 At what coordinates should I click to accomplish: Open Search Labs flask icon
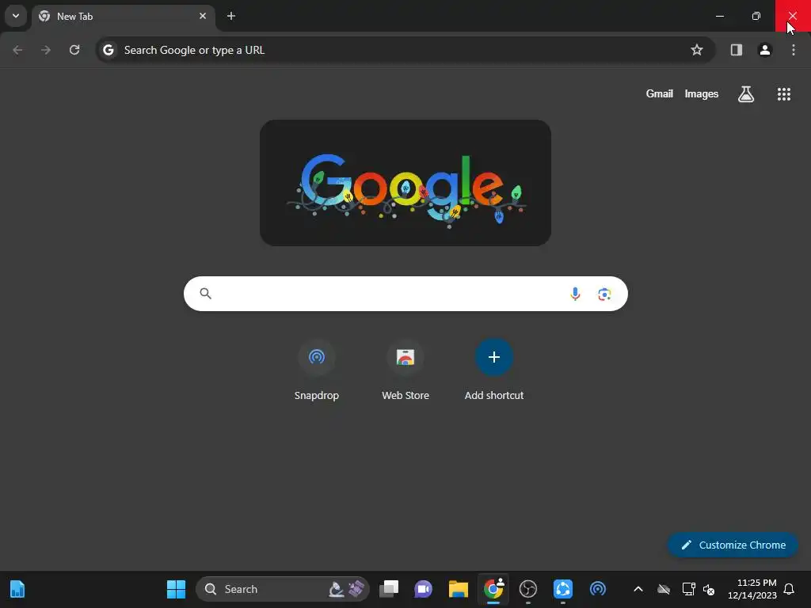(746, 94)
